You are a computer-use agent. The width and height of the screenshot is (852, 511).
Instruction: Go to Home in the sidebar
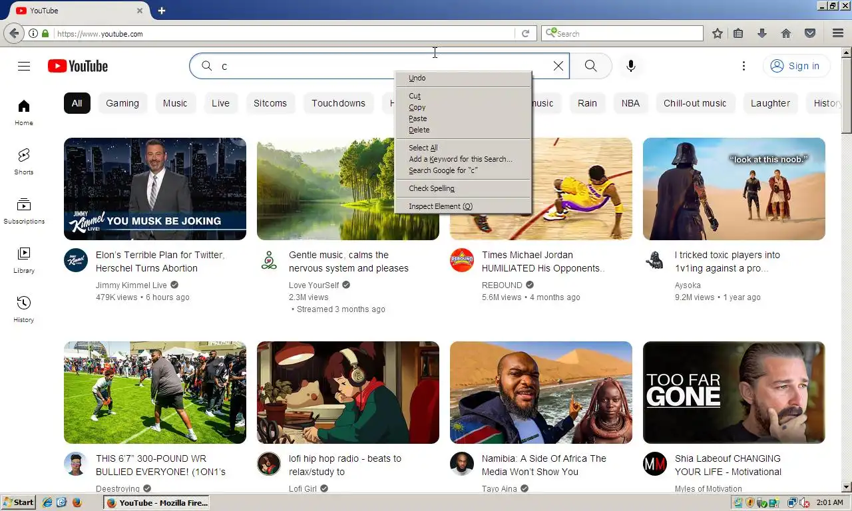(24, 112)
